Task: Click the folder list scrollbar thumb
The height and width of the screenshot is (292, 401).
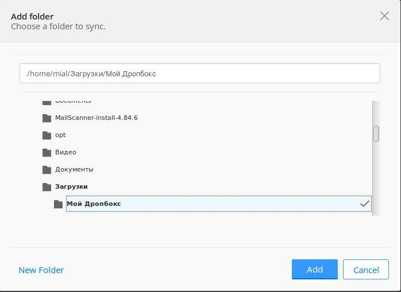Action: (376, 133)
